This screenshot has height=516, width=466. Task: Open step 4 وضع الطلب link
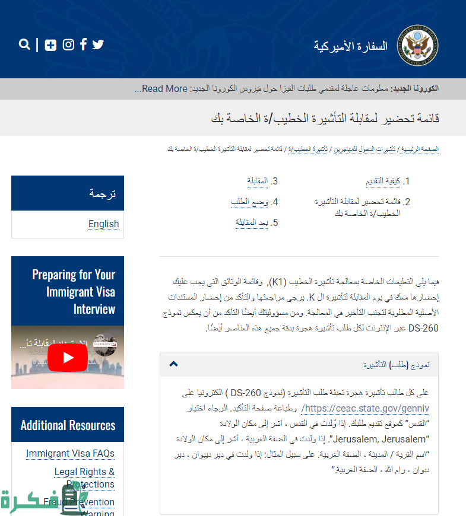249,202
